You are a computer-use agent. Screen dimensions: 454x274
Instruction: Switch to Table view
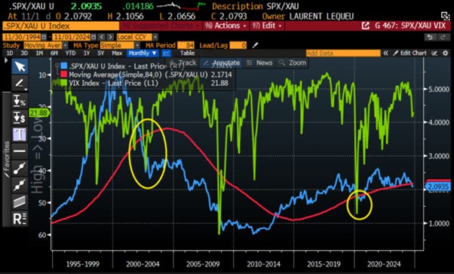tap(187, 53)
